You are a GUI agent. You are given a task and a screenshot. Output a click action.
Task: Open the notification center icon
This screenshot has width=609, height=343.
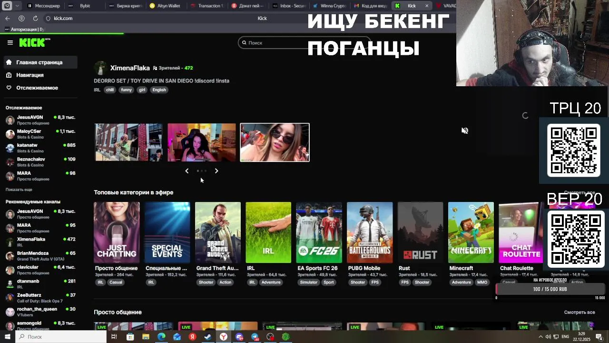pos(599,337)
